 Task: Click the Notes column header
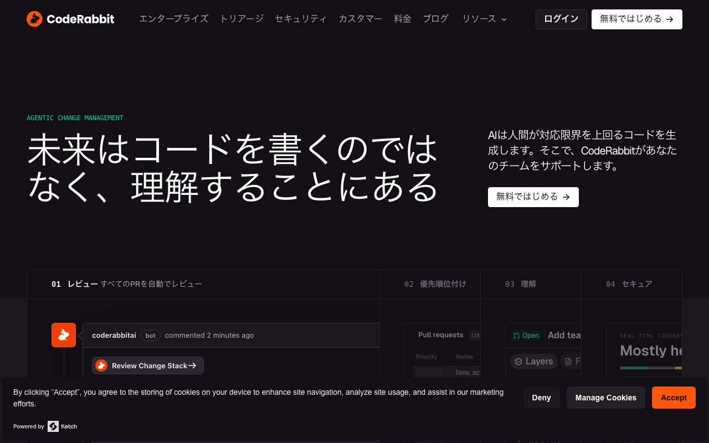[x=464, y=357]
